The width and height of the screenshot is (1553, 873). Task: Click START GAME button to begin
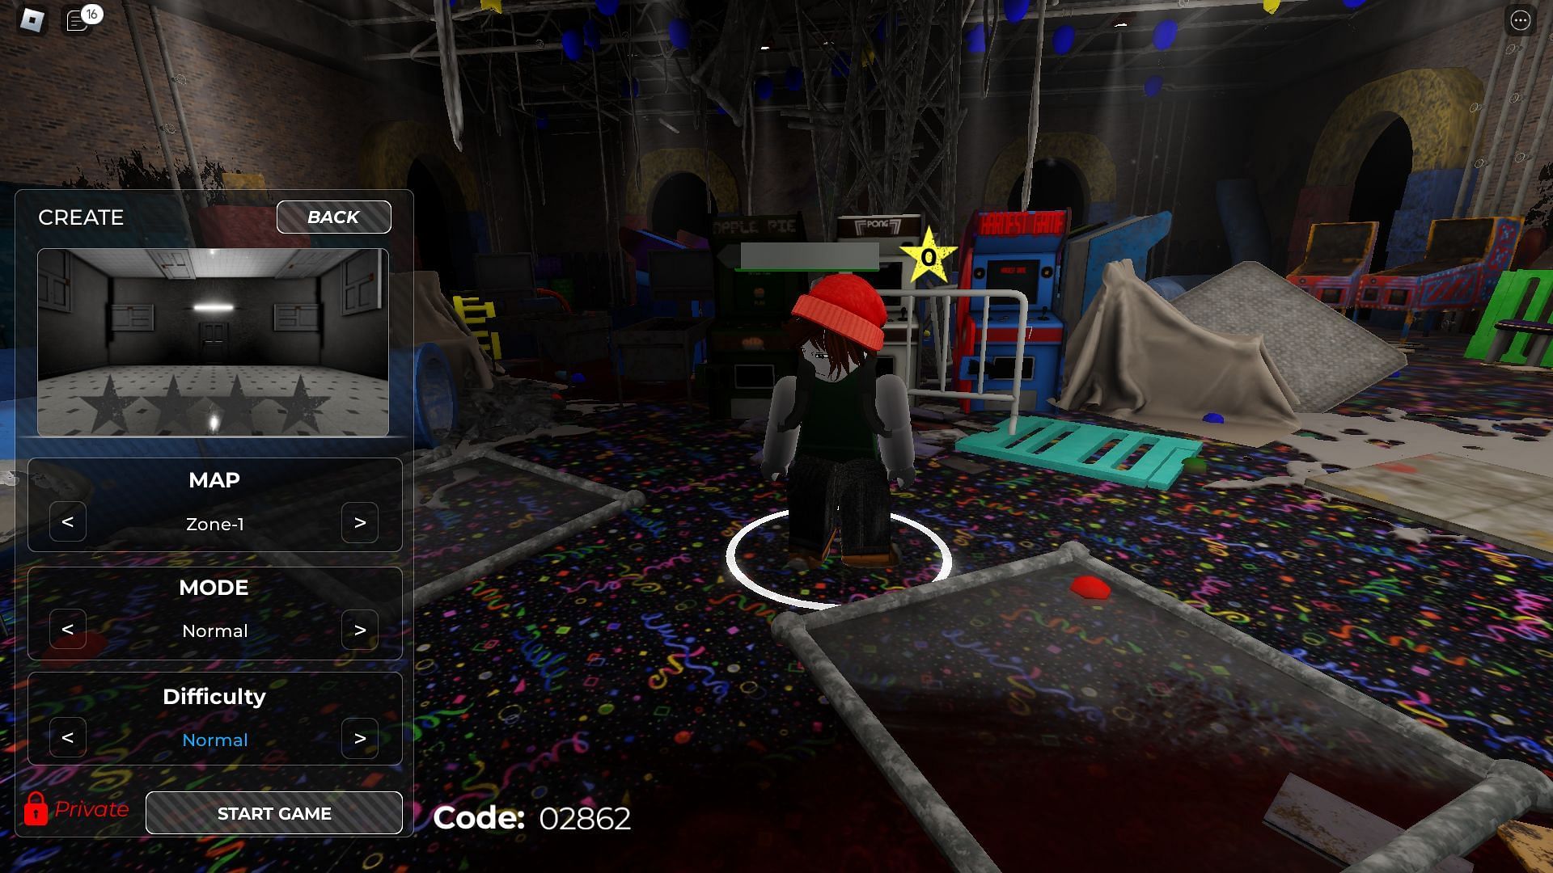tap(274, 812)
